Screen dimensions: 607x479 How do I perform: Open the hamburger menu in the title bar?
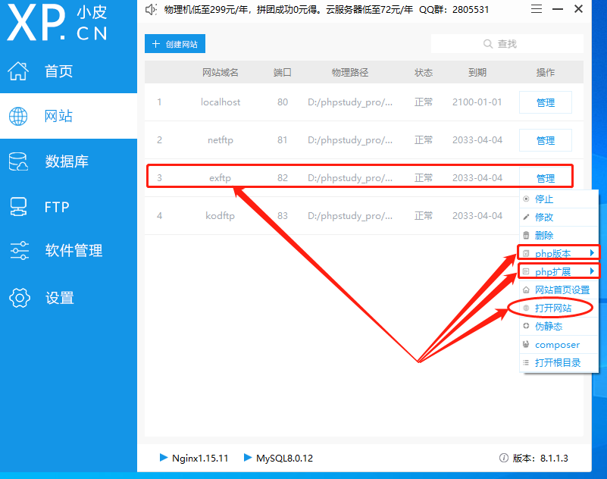click(537, 9)
